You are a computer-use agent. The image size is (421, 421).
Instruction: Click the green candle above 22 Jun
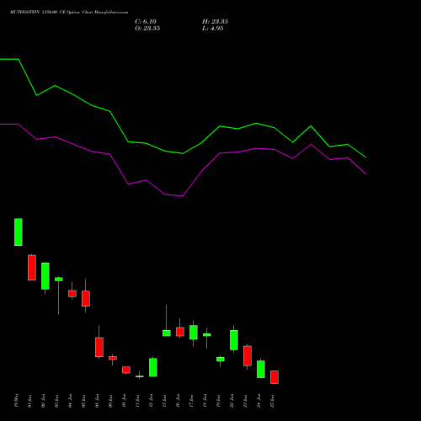tap(234, 340)
